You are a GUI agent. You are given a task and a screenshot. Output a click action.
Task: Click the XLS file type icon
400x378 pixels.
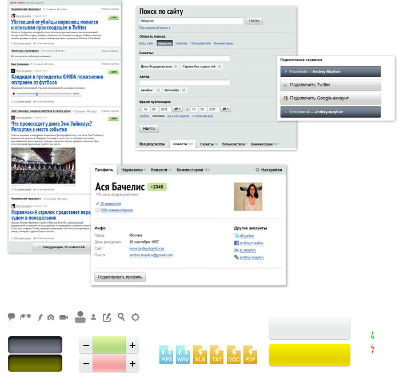click(200, 355)
